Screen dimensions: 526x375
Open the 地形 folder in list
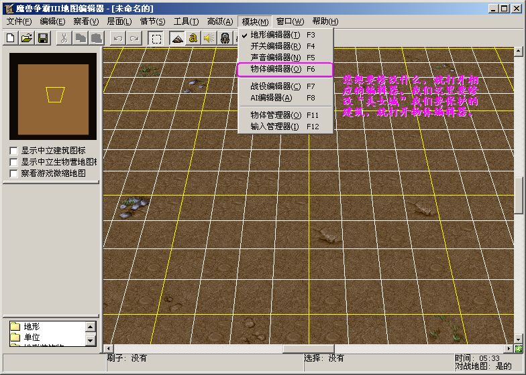coord(32,327)
